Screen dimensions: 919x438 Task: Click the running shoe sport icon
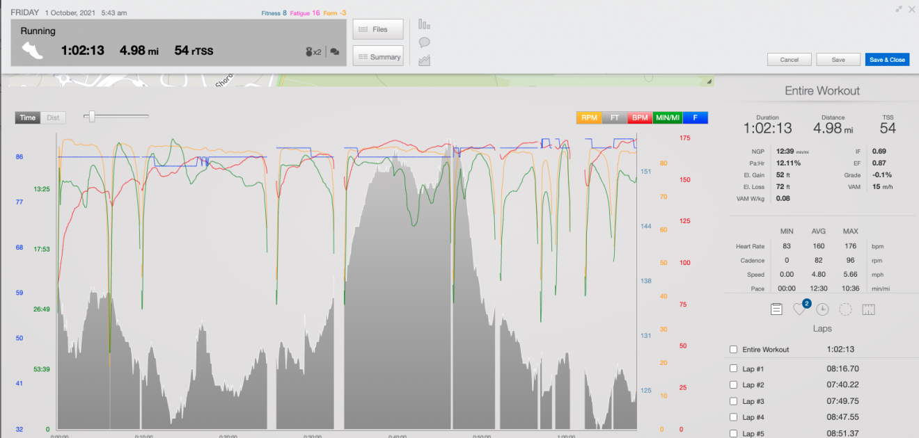pos(33,50)
